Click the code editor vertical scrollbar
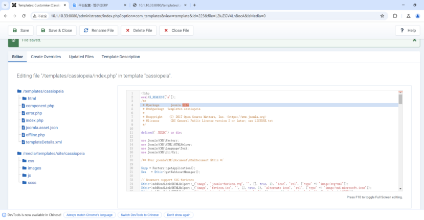Viewport: 424px width, 220px height. pos(400,143)
